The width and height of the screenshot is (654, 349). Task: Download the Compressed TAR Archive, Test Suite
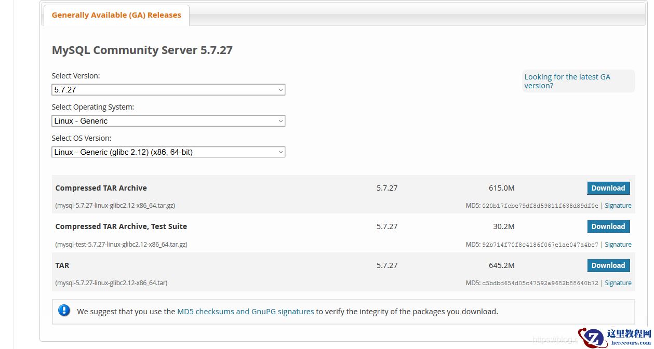(x=608, y=226)
